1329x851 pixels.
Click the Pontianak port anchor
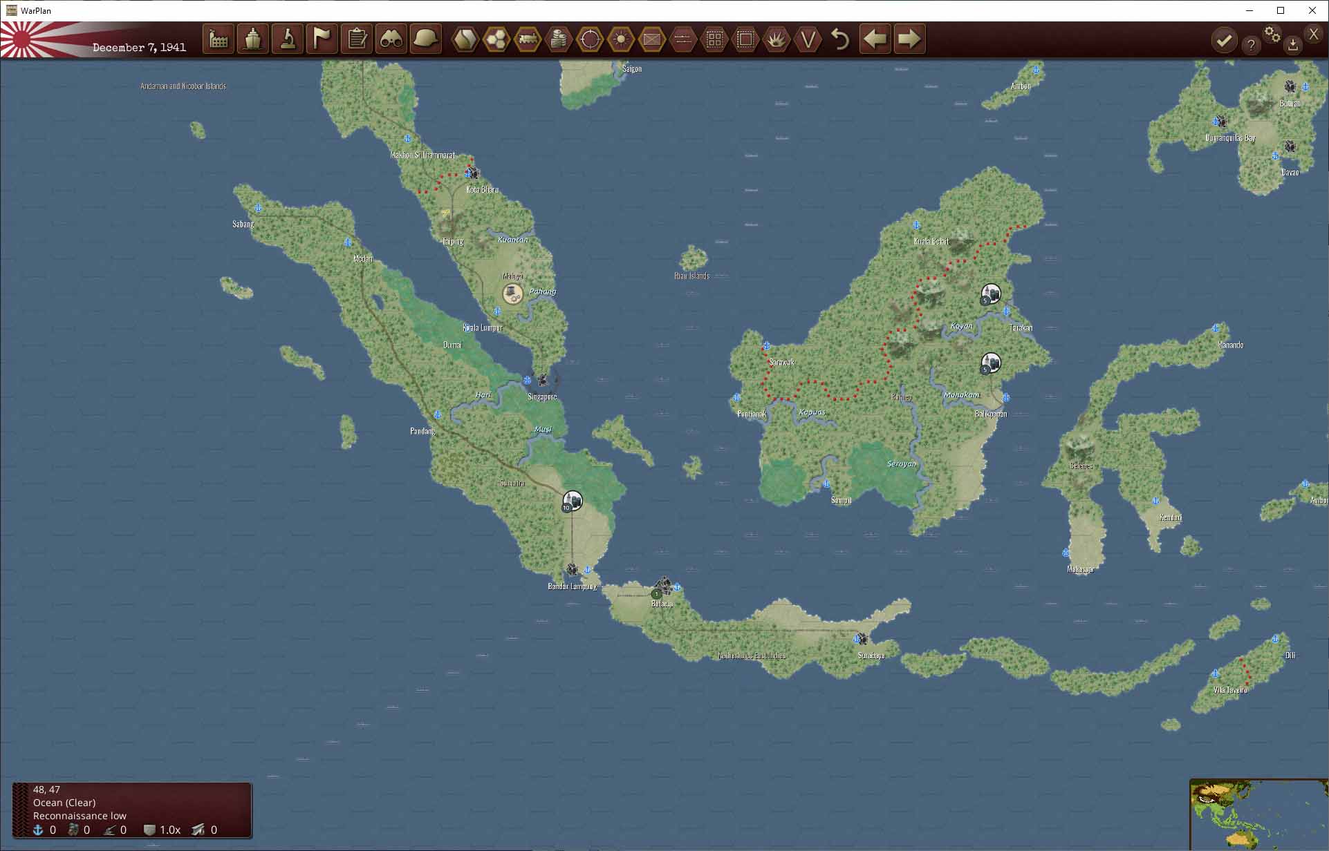737,398
